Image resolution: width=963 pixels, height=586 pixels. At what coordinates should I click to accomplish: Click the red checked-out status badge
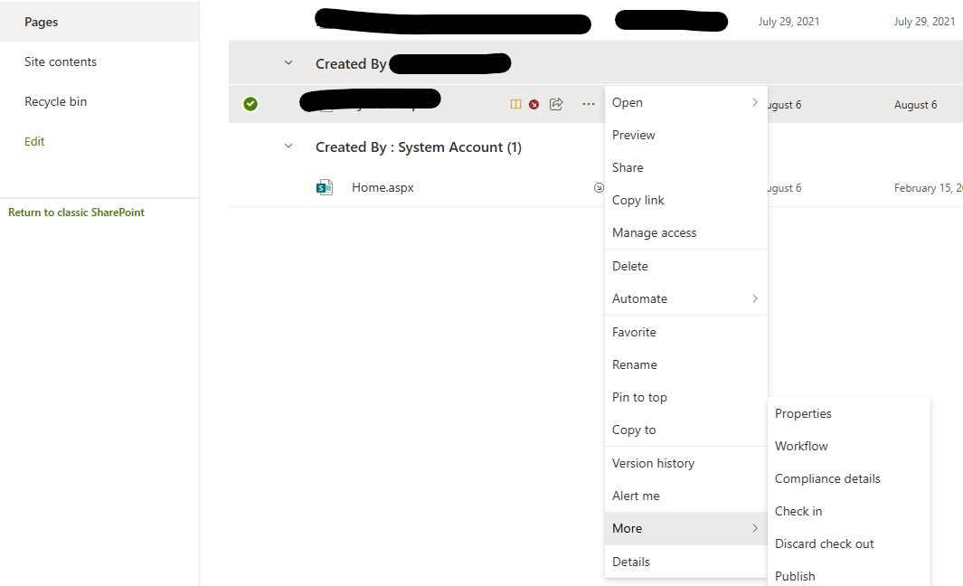coord(533,104)
